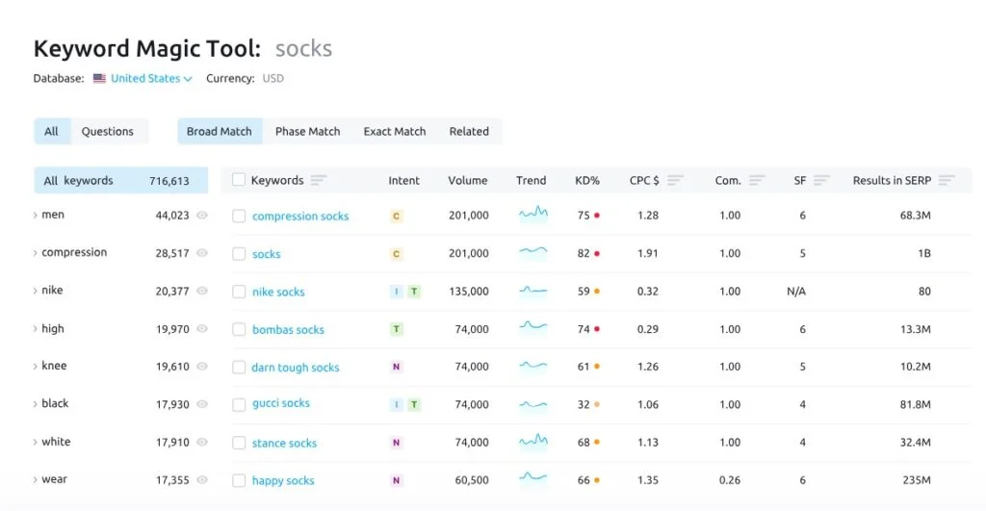Toggle eye icon for compression group
The image size is (986, 511).
[202, 253]
